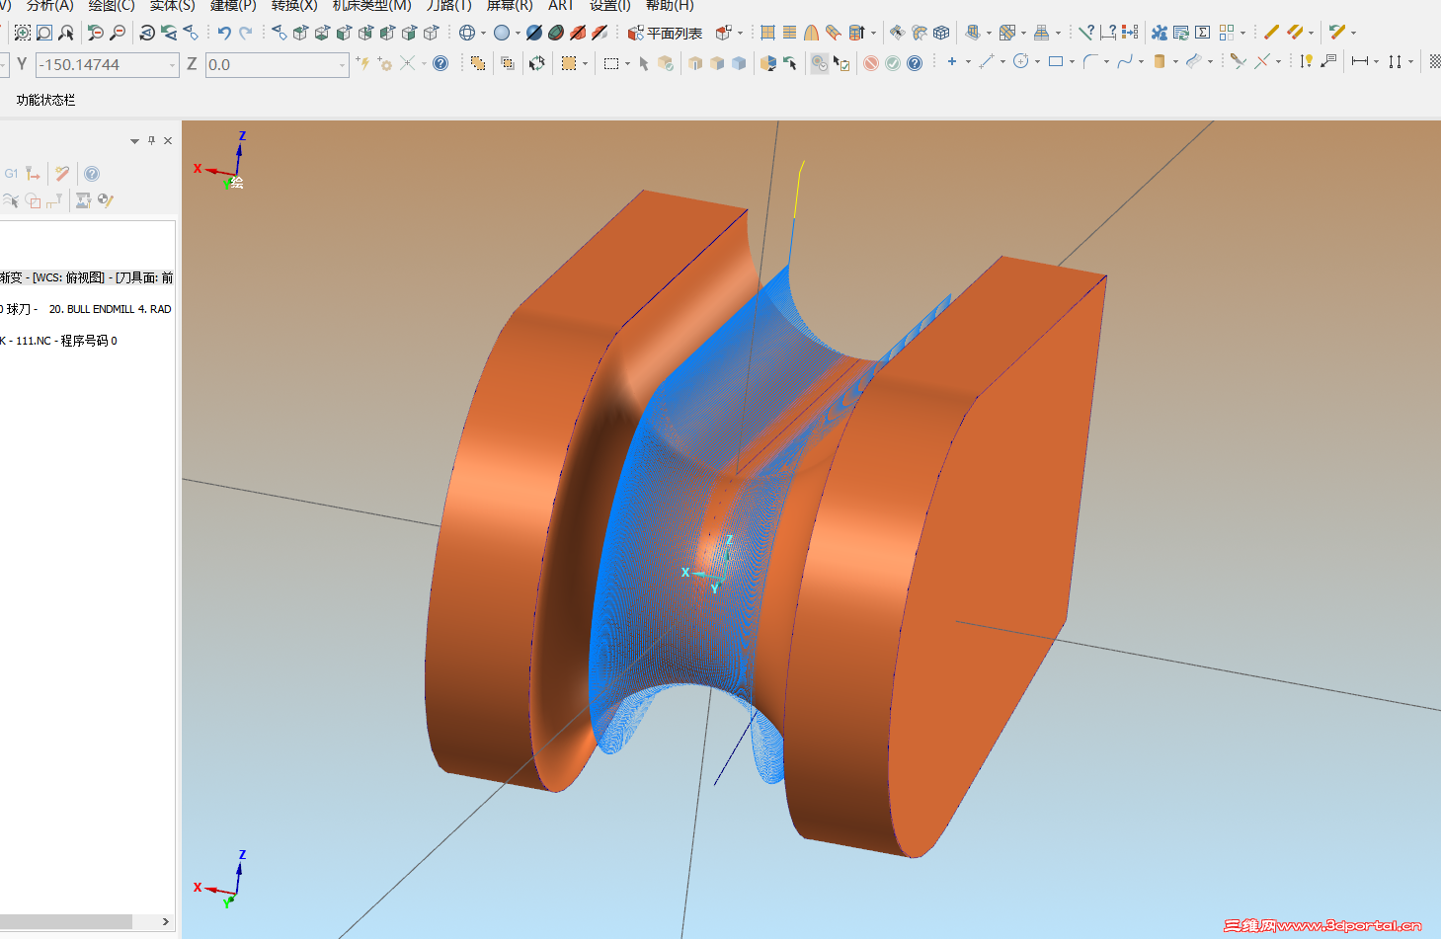Viewport: 1441px width, 939px height.
Task: Click the green rotating arrows regenerate icon
Action: coord(537,63)
